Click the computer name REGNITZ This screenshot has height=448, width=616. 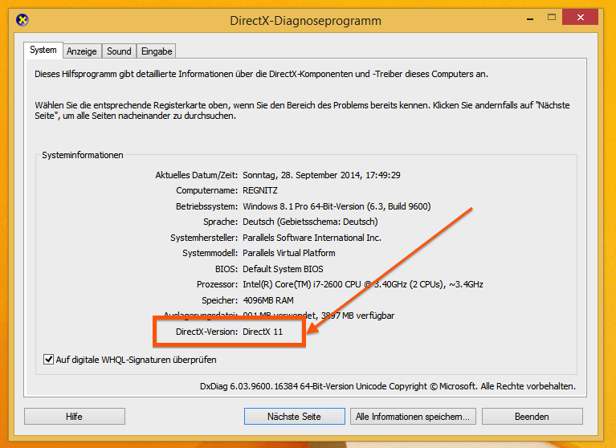coord(260,190)
